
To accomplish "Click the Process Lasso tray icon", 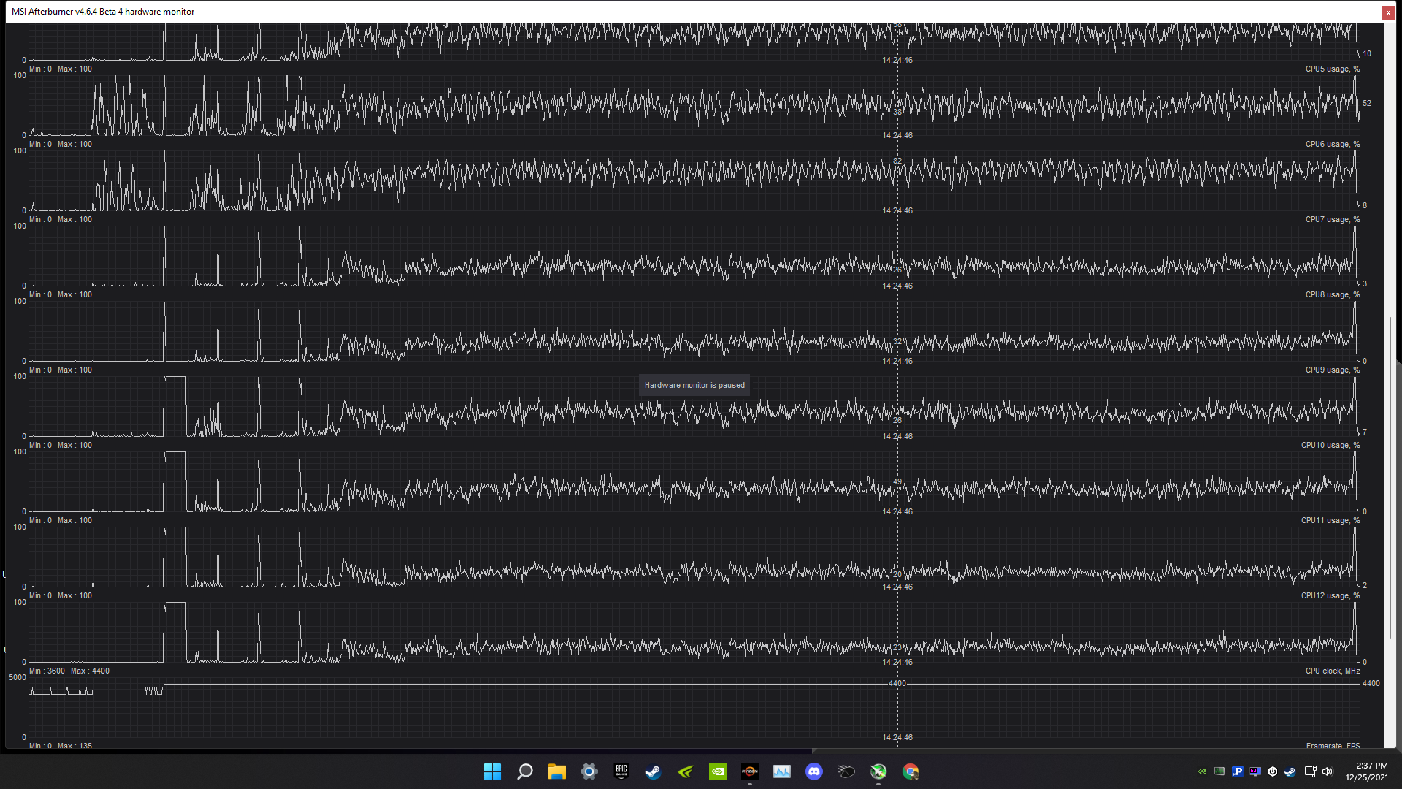I will click(x=1237, y=771).
